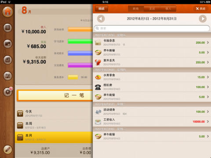The height and width of the screenshot is (158, 211).
Task: Expand the 10000.00 工资收入 entry chevron
Action: [x=208, y=122]
